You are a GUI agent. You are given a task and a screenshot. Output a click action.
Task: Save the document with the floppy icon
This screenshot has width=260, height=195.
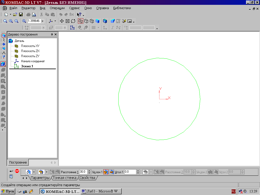pyautogui.click(x=21, y=14)
